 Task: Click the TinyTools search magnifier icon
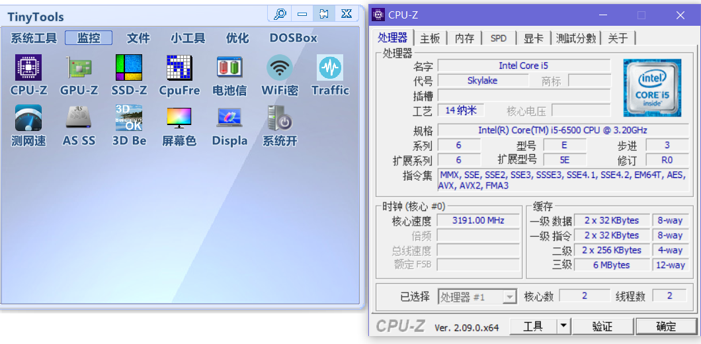coord(280,14)
